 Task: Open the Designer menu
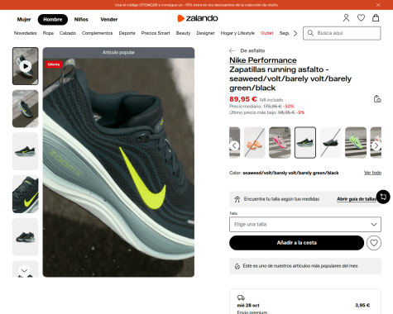click(x=205, y=33)
